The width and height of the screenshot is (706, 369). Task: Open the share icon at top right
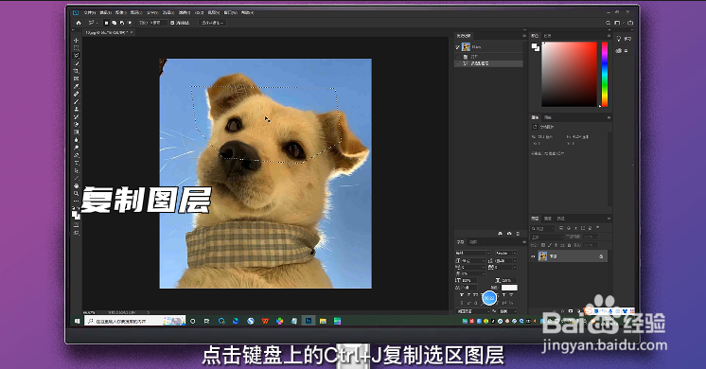[630, 23]
